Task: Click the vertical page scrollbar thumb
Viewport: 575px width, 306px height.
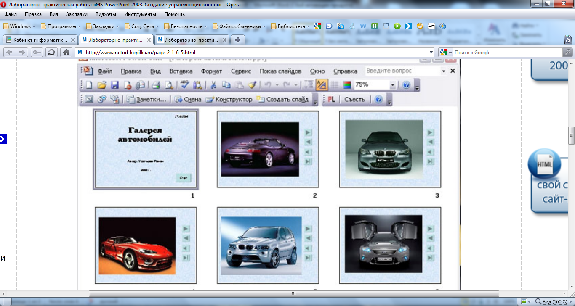Action: (571, 135)
